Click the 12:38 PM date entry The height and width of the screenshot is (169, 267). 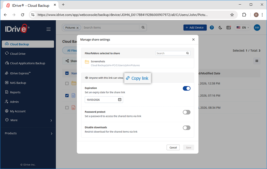pos(209,83)
